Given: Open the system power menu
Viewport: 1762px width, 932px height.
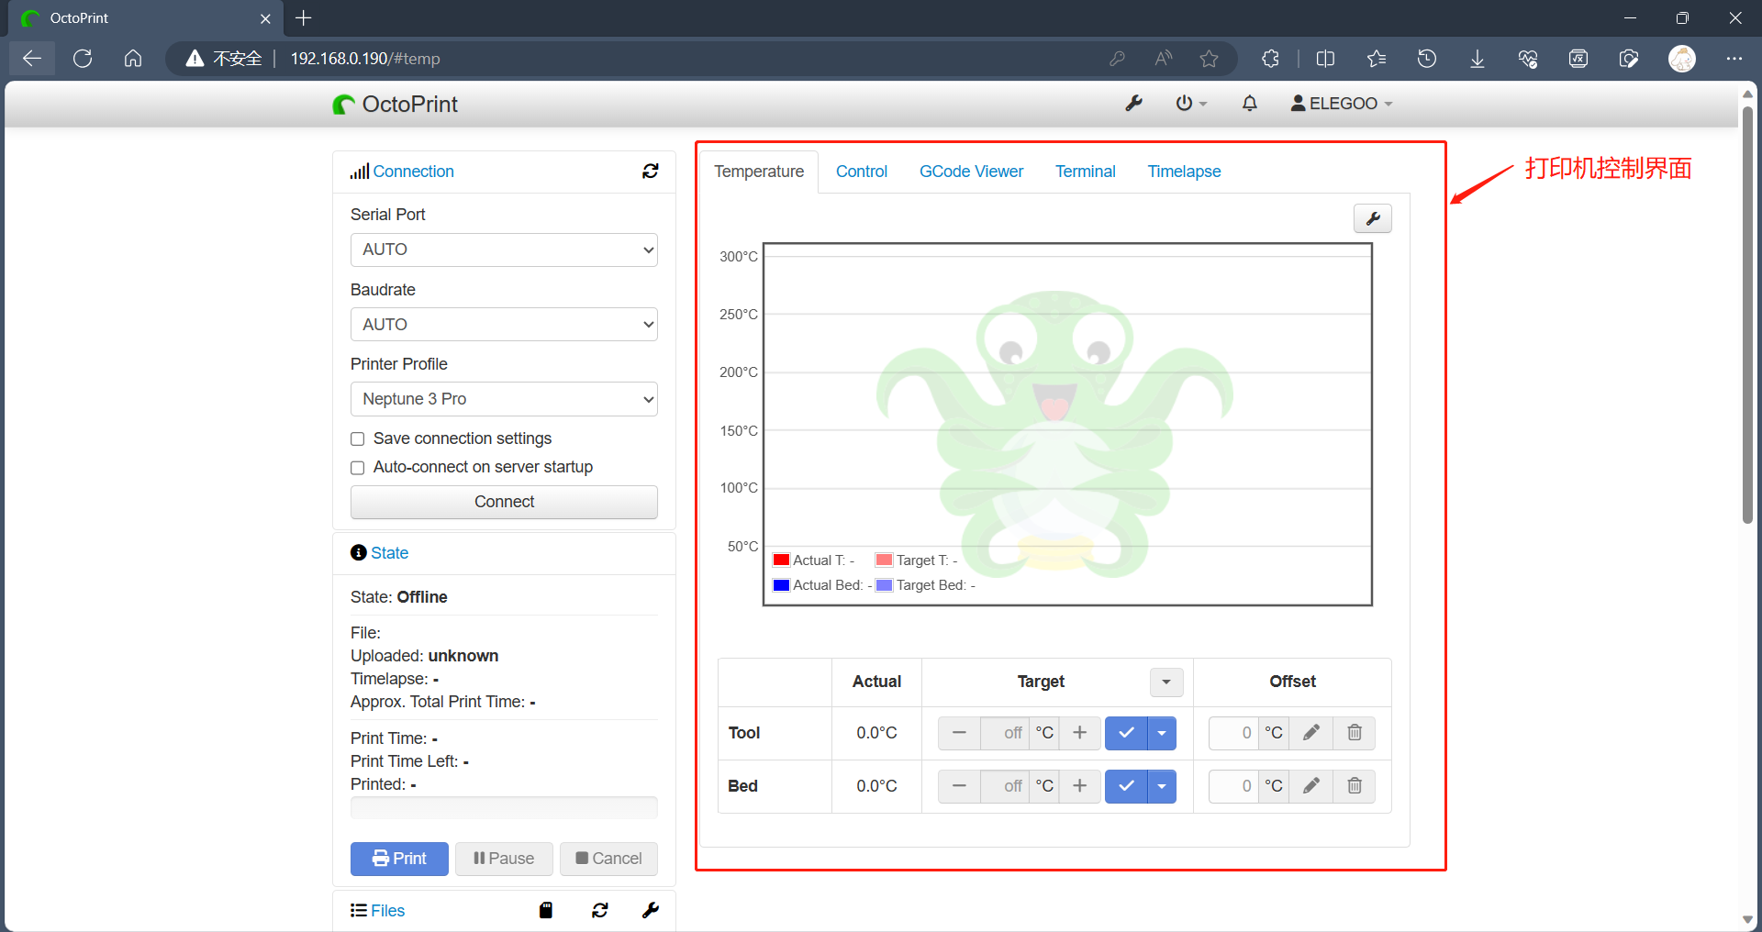Looking at the screenshot, I should pyautogui.click(x=1190, y=104).
